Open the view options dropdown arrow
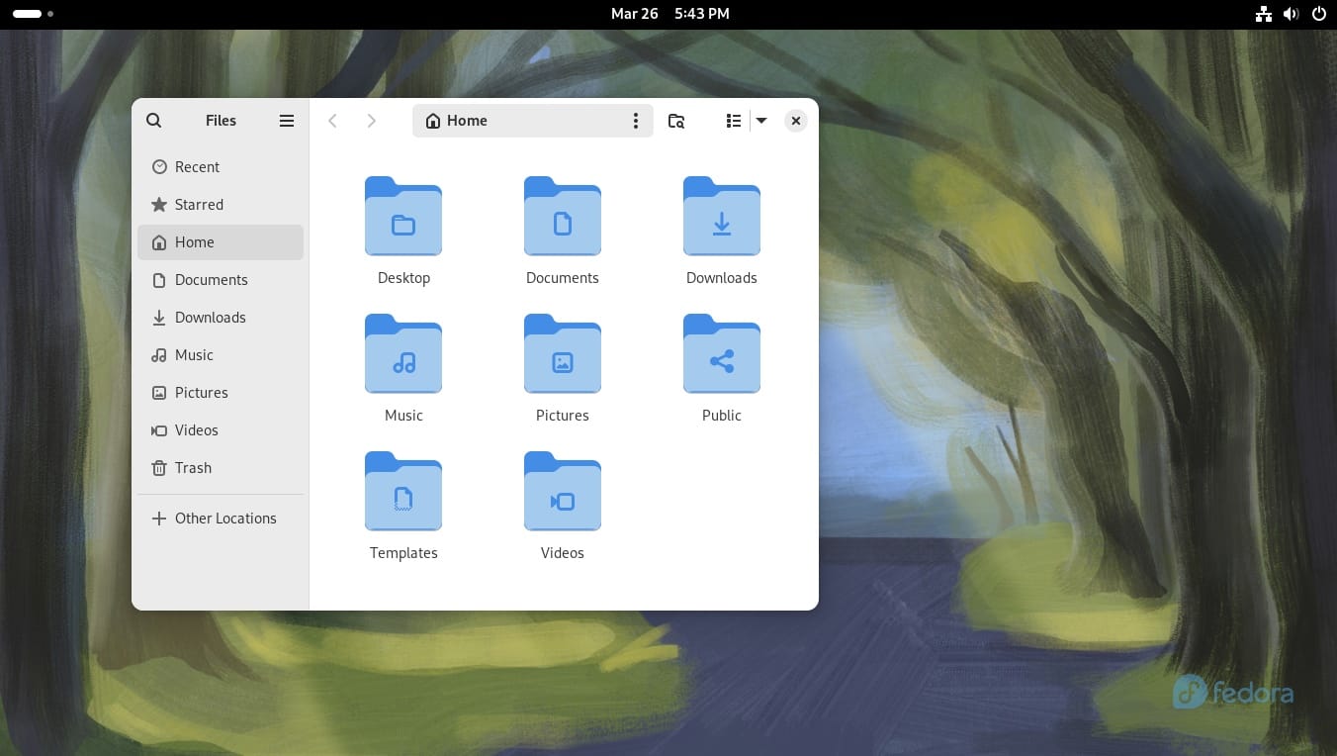 [x=761, y=120]
